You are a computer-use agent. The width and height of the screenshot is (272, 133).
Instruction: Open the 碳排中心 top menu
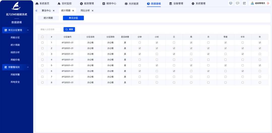pos(109,4)
